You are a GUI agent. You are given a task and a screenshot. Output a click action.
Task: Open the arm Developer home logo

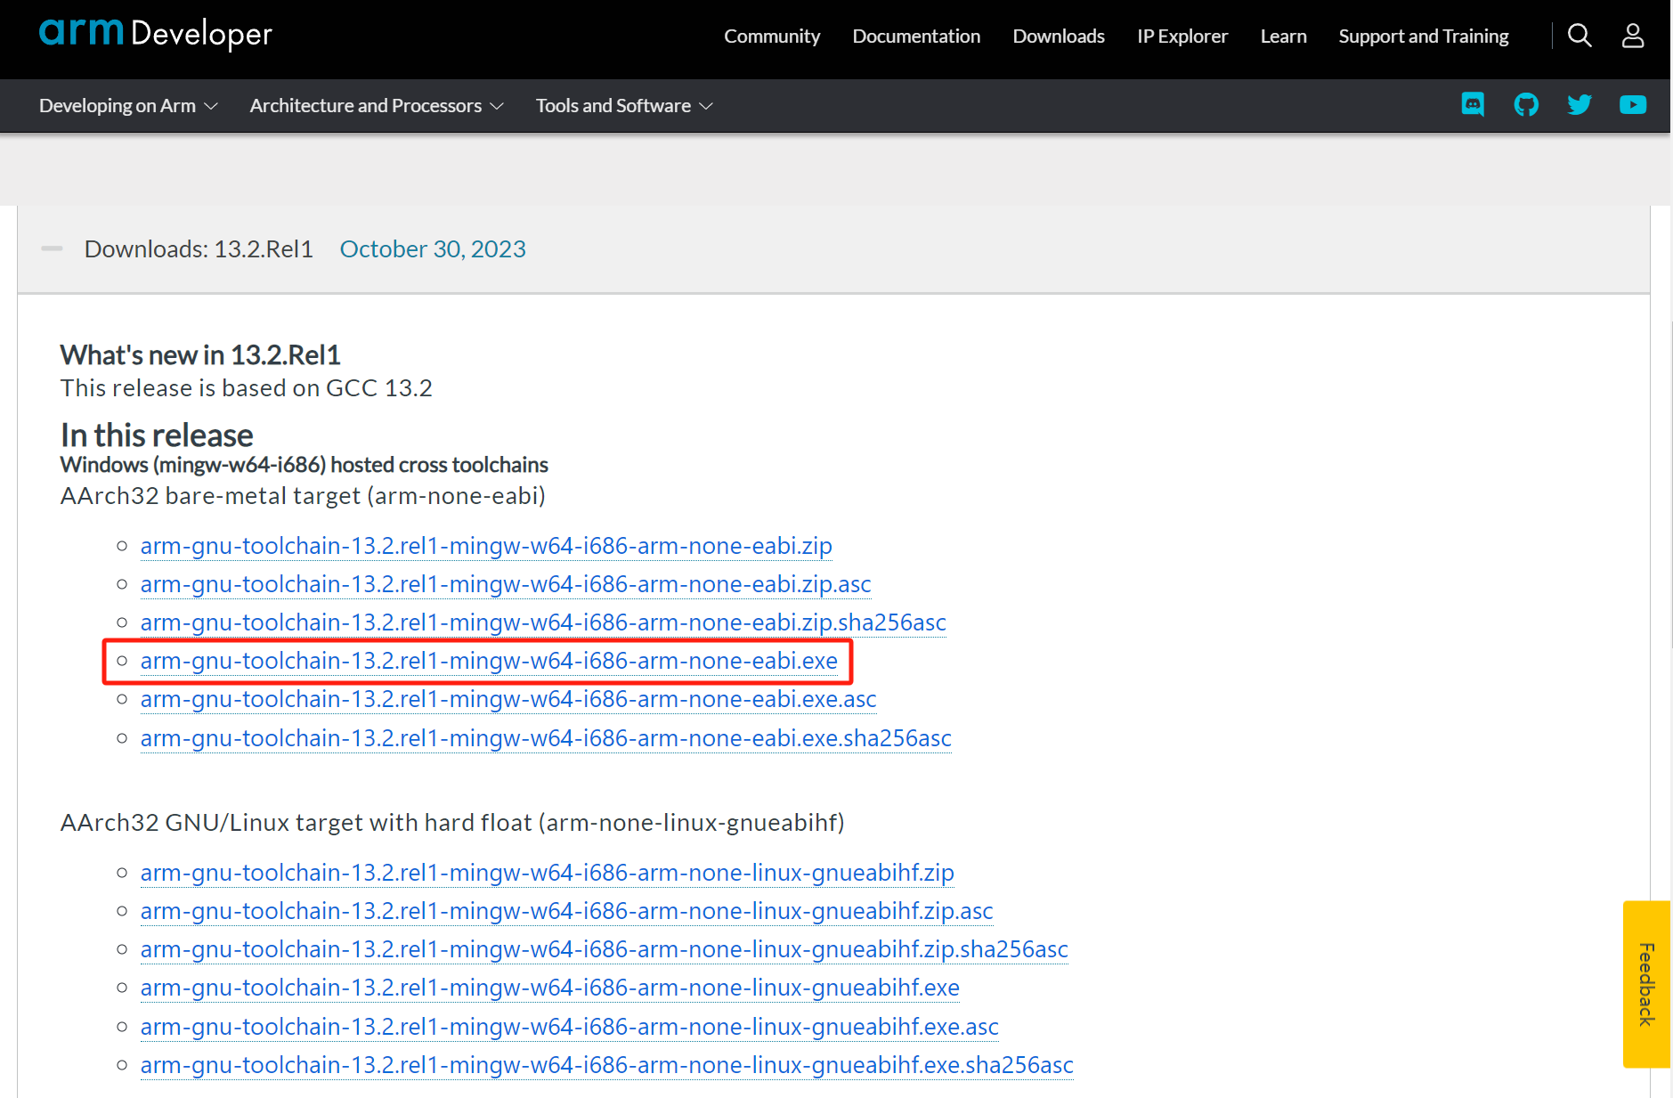156,34
